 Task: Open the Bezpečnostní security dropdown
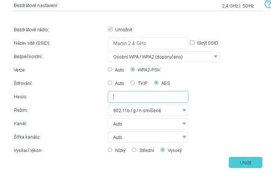tap(163, 57)
